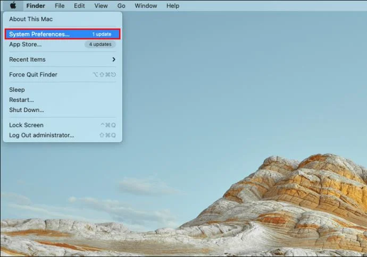Expand Recent Items submenu arrow
The height and width of the screenshot is (257, 367).
(114, 59)
